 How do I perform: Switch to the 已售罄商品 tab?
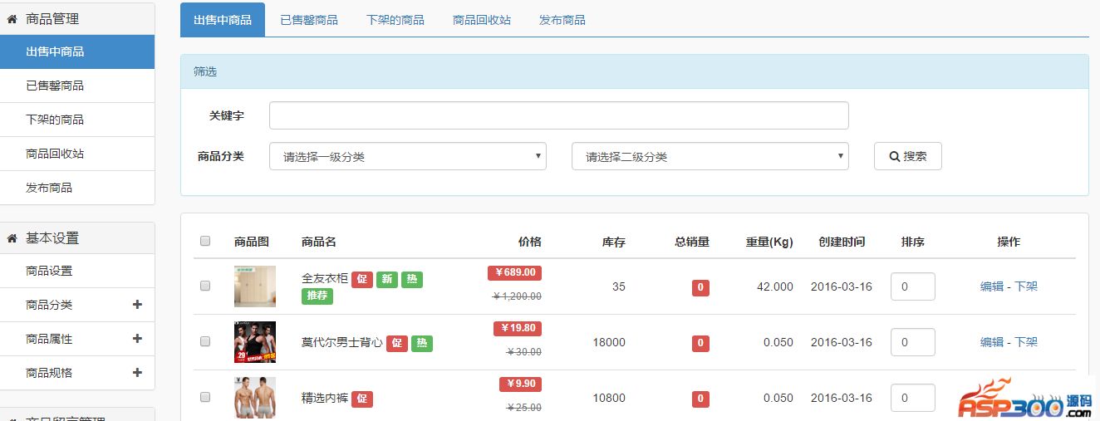pos(309,20)
